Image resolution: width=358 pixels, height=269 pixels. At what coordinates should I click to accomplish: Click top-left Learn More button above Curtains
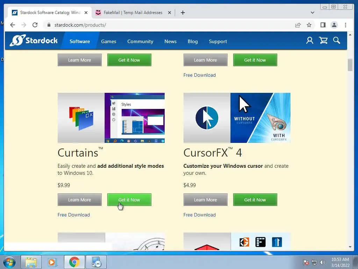79,60
